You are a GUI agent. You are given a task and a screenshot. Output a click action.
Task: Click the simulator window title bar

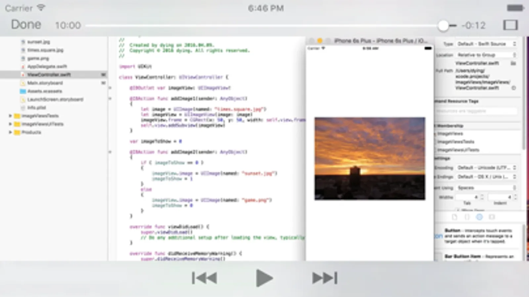tap(370, 41)
